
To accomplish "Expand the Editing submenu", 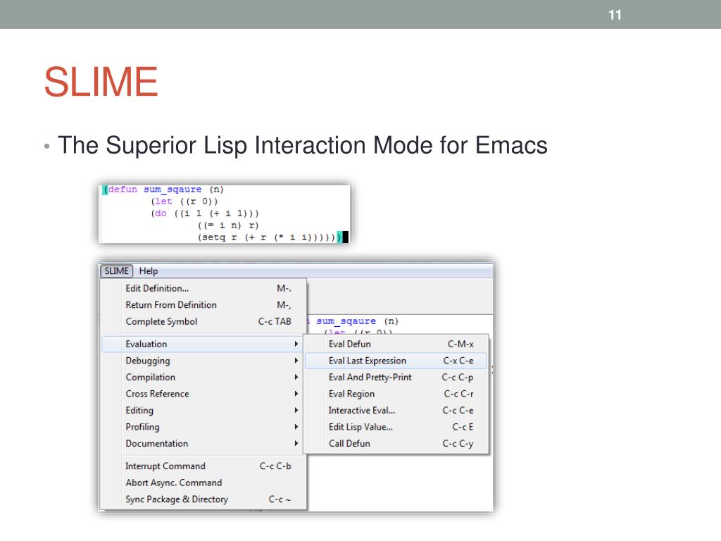I will pos(203,411).
